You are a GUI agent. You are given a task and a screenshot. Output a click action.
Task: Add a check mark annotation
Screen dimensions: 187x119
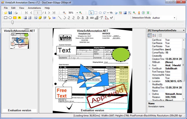click(111, 18)
